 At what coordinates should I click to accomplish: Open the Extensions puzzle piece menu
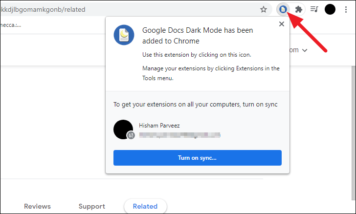(x=299, y=9)
